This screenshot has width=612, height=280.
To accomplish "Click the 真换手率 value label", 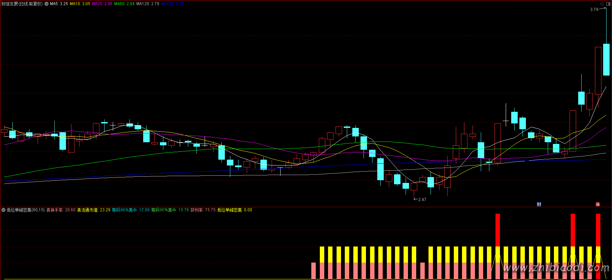I will pyautogui.click(x=61, y=210).
